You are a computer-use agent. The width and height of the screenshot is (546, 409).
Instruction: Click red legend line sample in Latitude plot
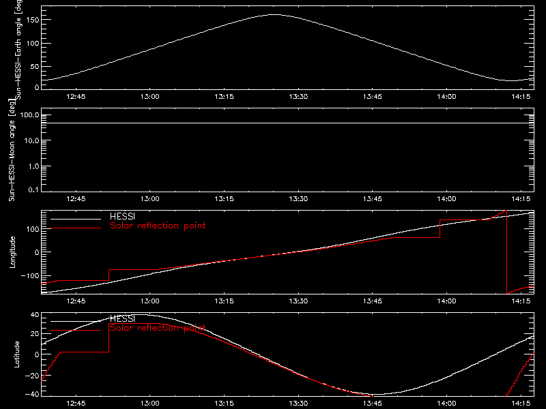pyautogui.click(x=76, y=331)
